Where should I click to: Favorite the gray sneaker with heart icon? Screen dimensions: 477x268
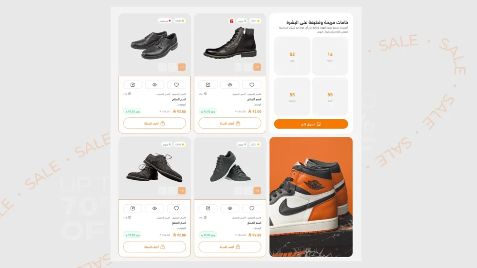(252, 208)
